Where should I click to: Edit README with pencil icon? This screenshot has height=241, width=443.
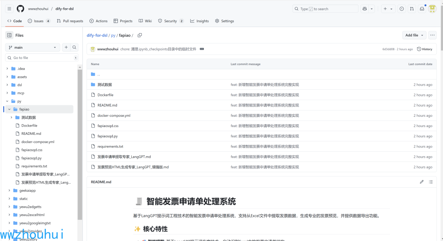(421, 182)
